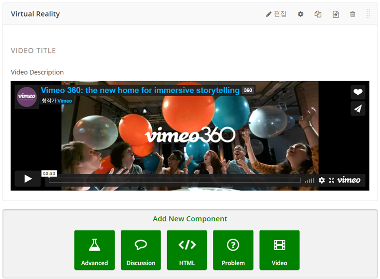
Task: Grab the component drag handle
Action: (x=368, y=14)
